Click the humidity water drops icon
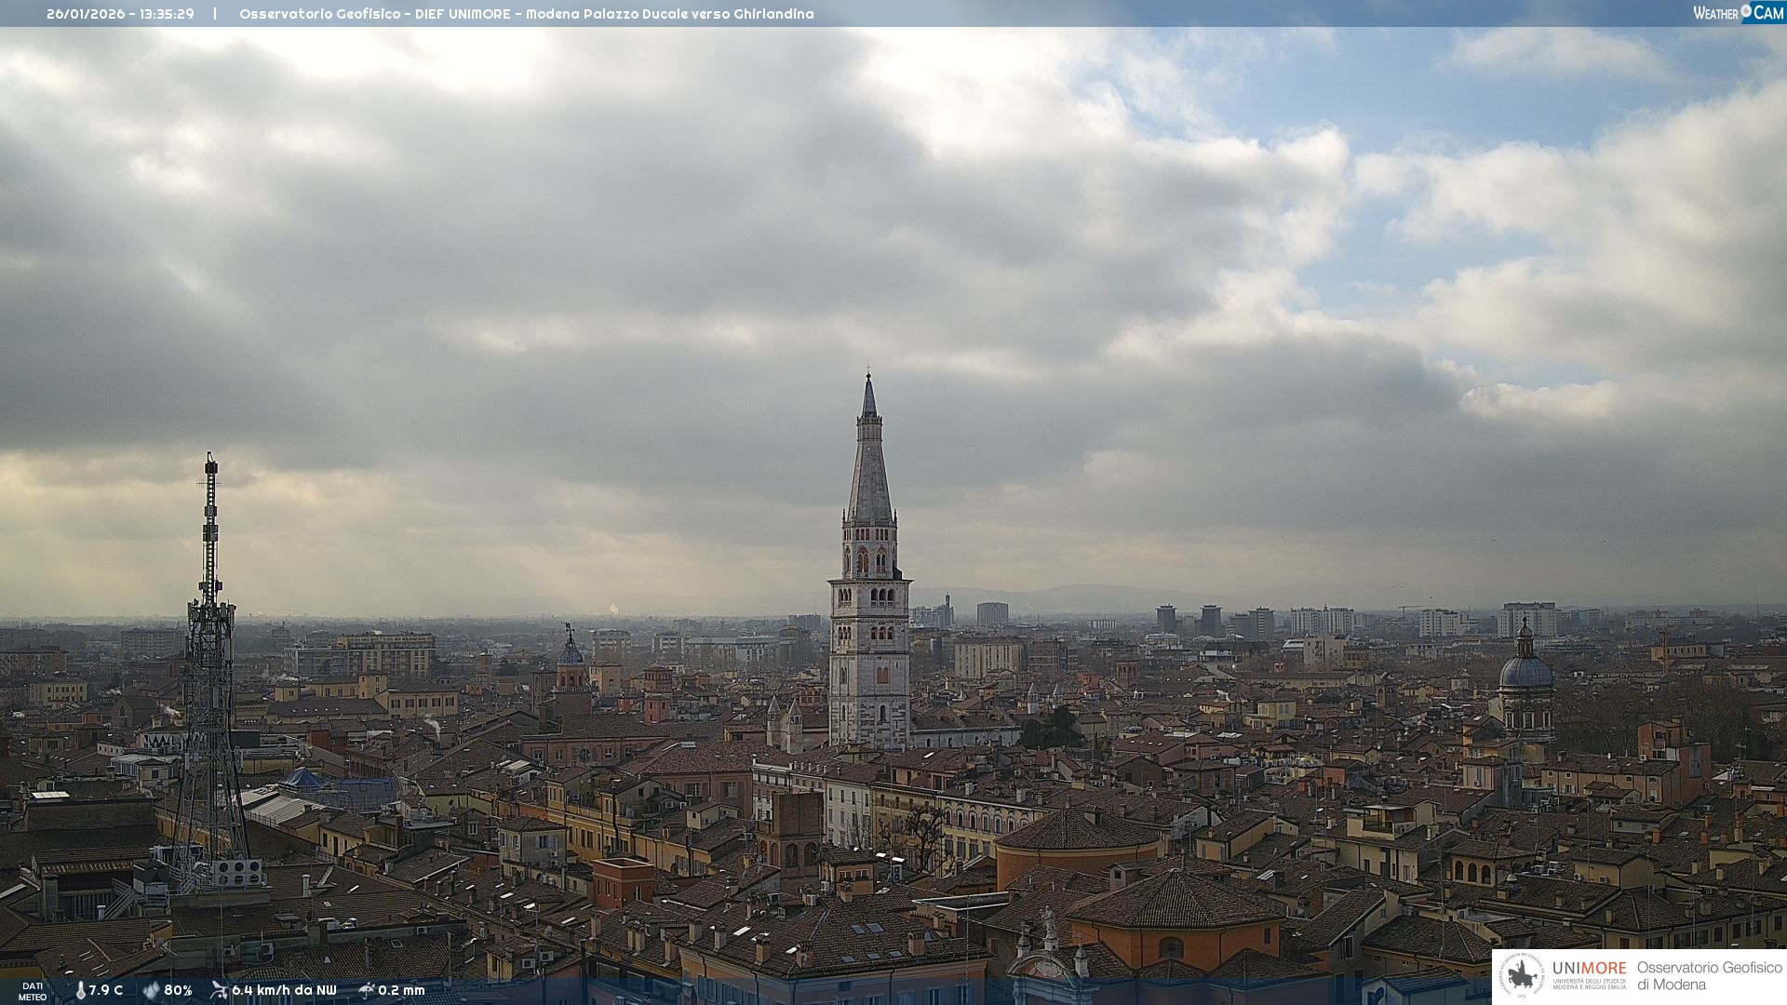1787x1005 pixels. (151, 990)
